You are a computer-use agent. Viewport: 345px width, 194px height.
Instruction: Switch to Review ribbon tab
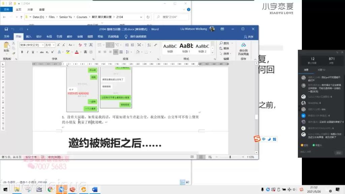click(x=80, y=36)
